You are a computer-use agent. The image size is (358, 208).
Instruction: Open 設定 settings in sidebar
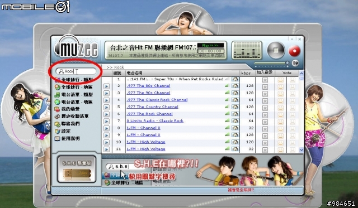tap(63, 131)
